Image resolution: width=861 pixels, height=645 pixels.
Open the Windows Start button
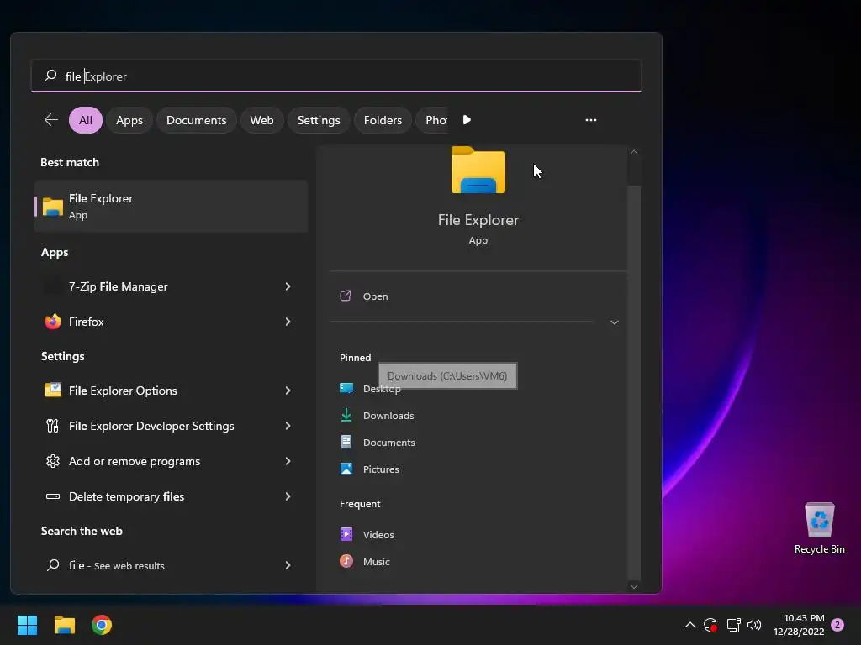[x=27, y=625]
